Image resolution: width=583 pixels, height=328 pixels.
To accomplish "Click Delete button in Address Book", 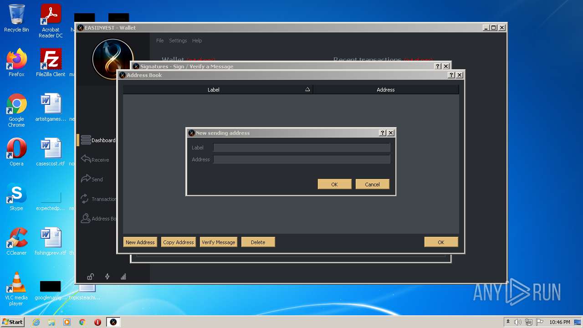I will [x=258, y=242].
